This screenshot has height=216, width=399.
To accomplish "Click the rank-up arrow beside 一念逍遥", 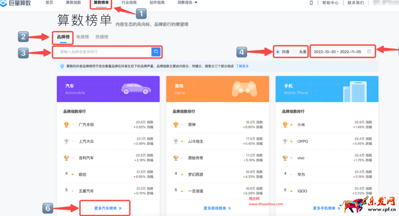I will 182,191.
